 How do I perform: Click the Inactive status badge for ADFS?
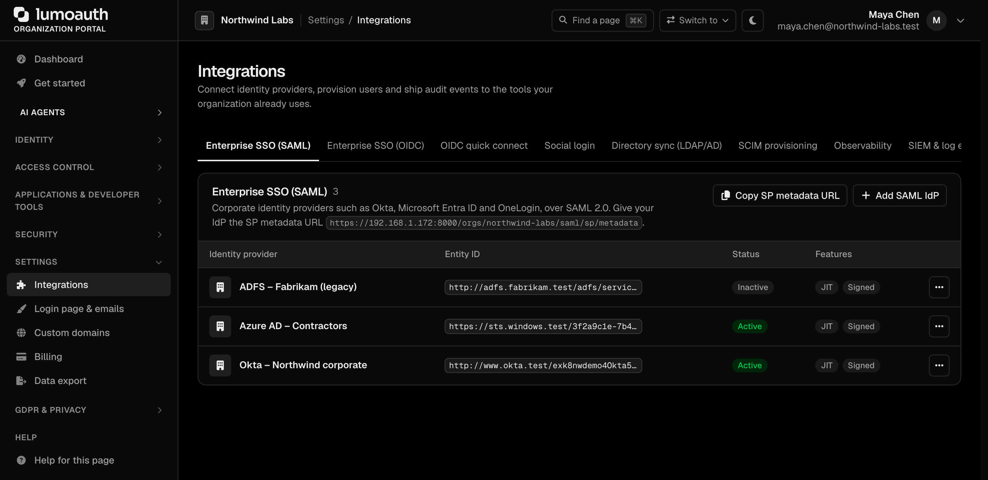pos(753,287)
